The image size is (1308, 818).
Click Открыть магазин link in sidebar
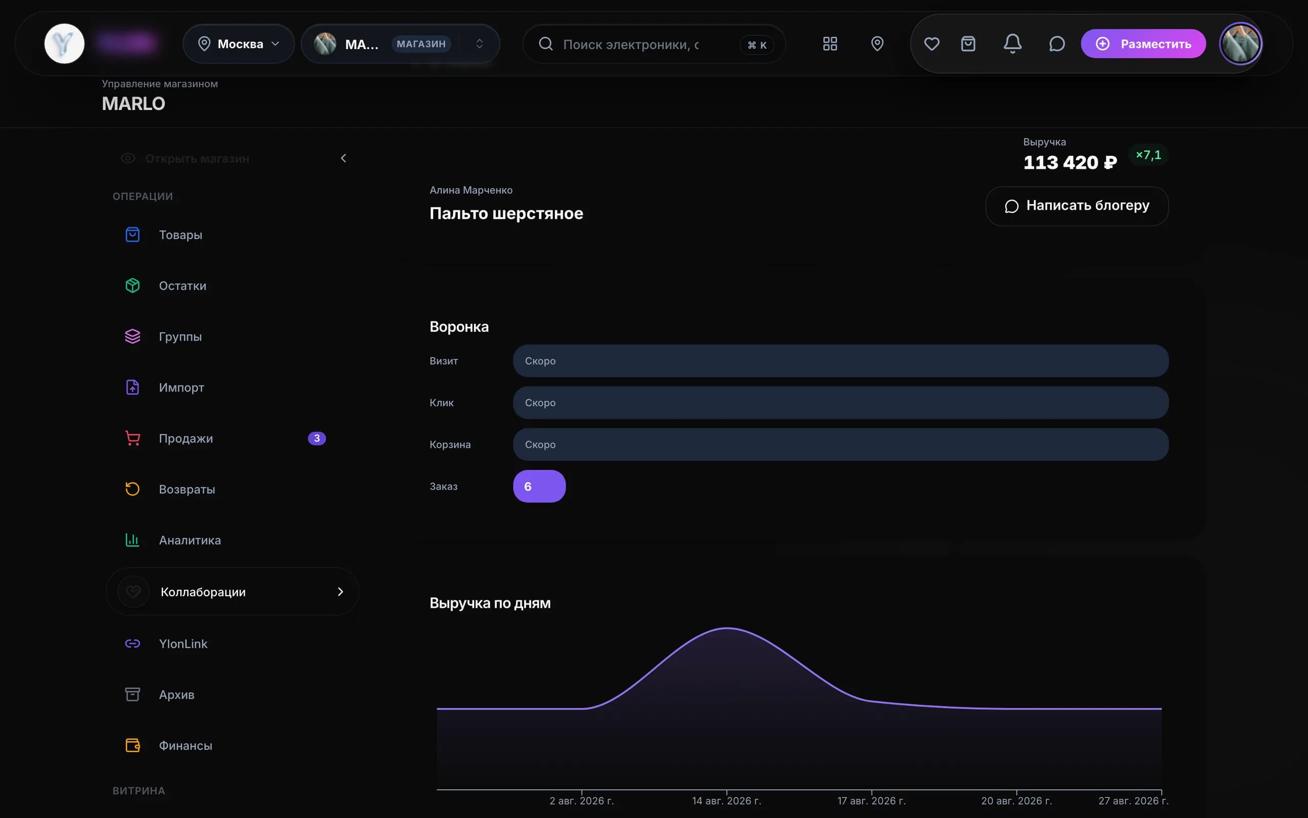pyautogui.click(x=197, y=158)
